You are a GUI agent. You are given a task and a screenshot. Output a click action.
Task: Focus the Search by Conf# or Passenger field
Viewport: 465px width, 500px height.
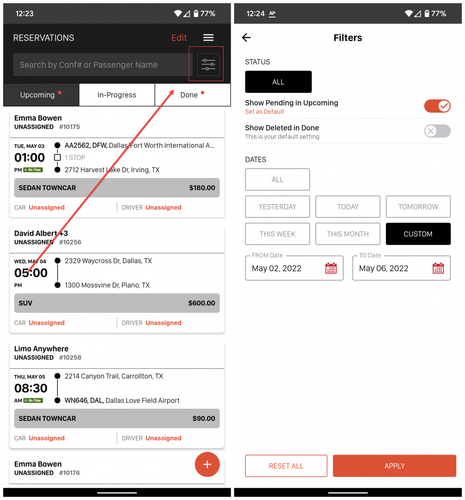click(102, 64)
